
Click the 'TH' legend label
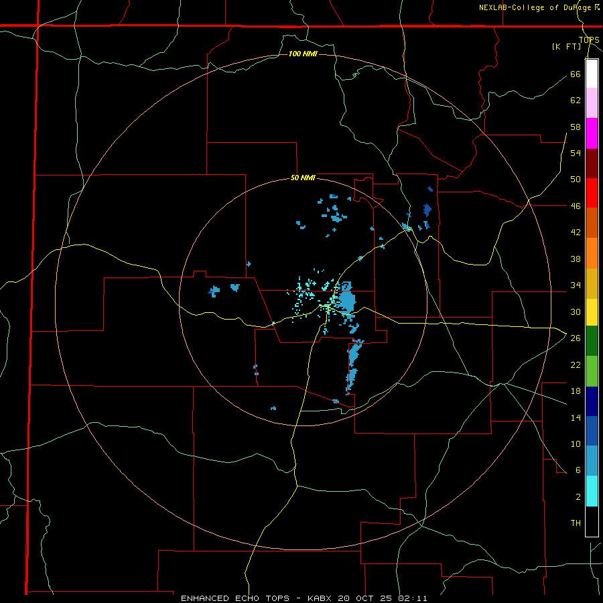[576, 523]
